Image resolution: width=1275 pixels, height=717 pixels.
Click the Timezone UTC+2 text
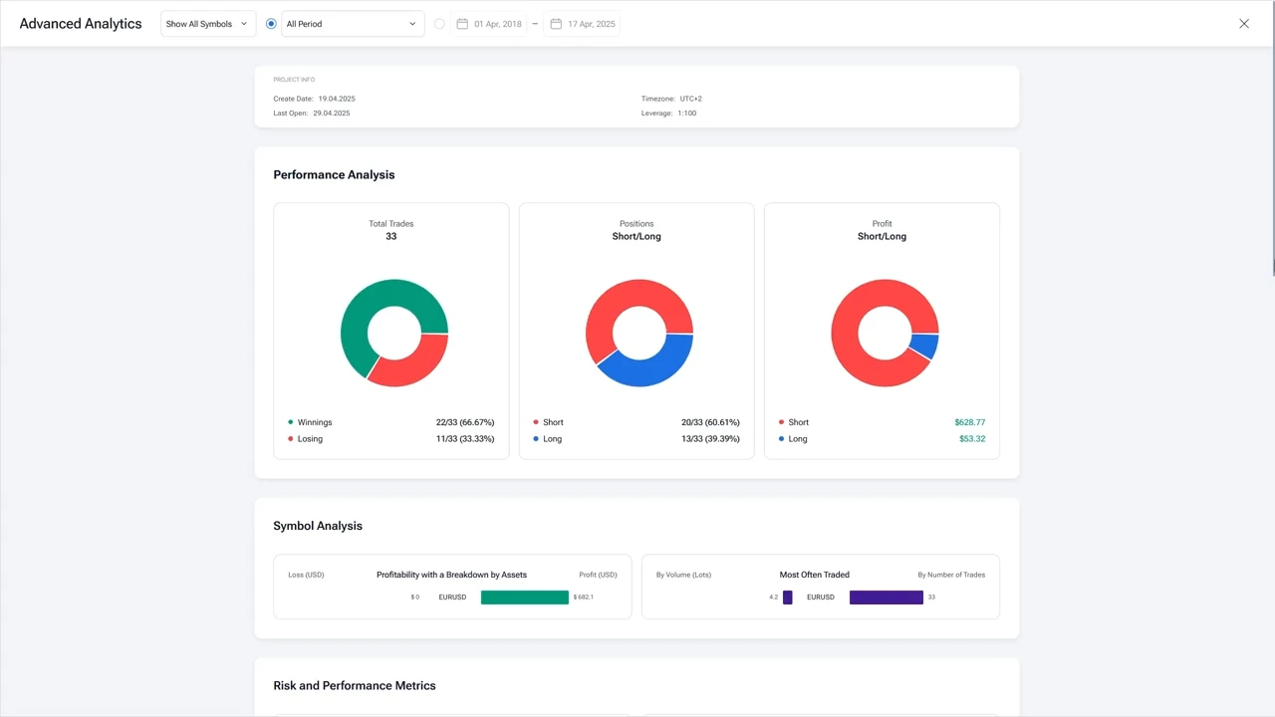[671, 99]
